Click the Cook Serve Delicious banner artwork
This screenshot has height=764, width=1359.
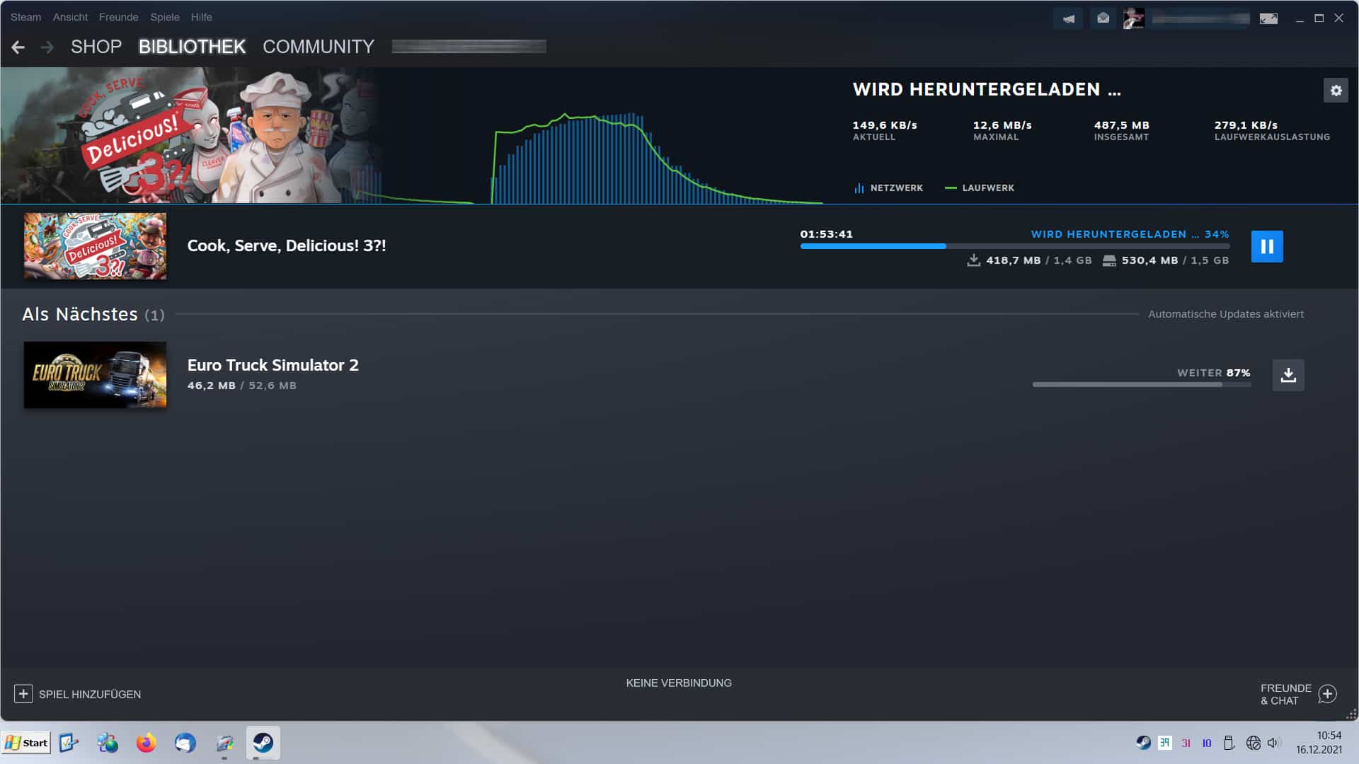pos(191,135)
